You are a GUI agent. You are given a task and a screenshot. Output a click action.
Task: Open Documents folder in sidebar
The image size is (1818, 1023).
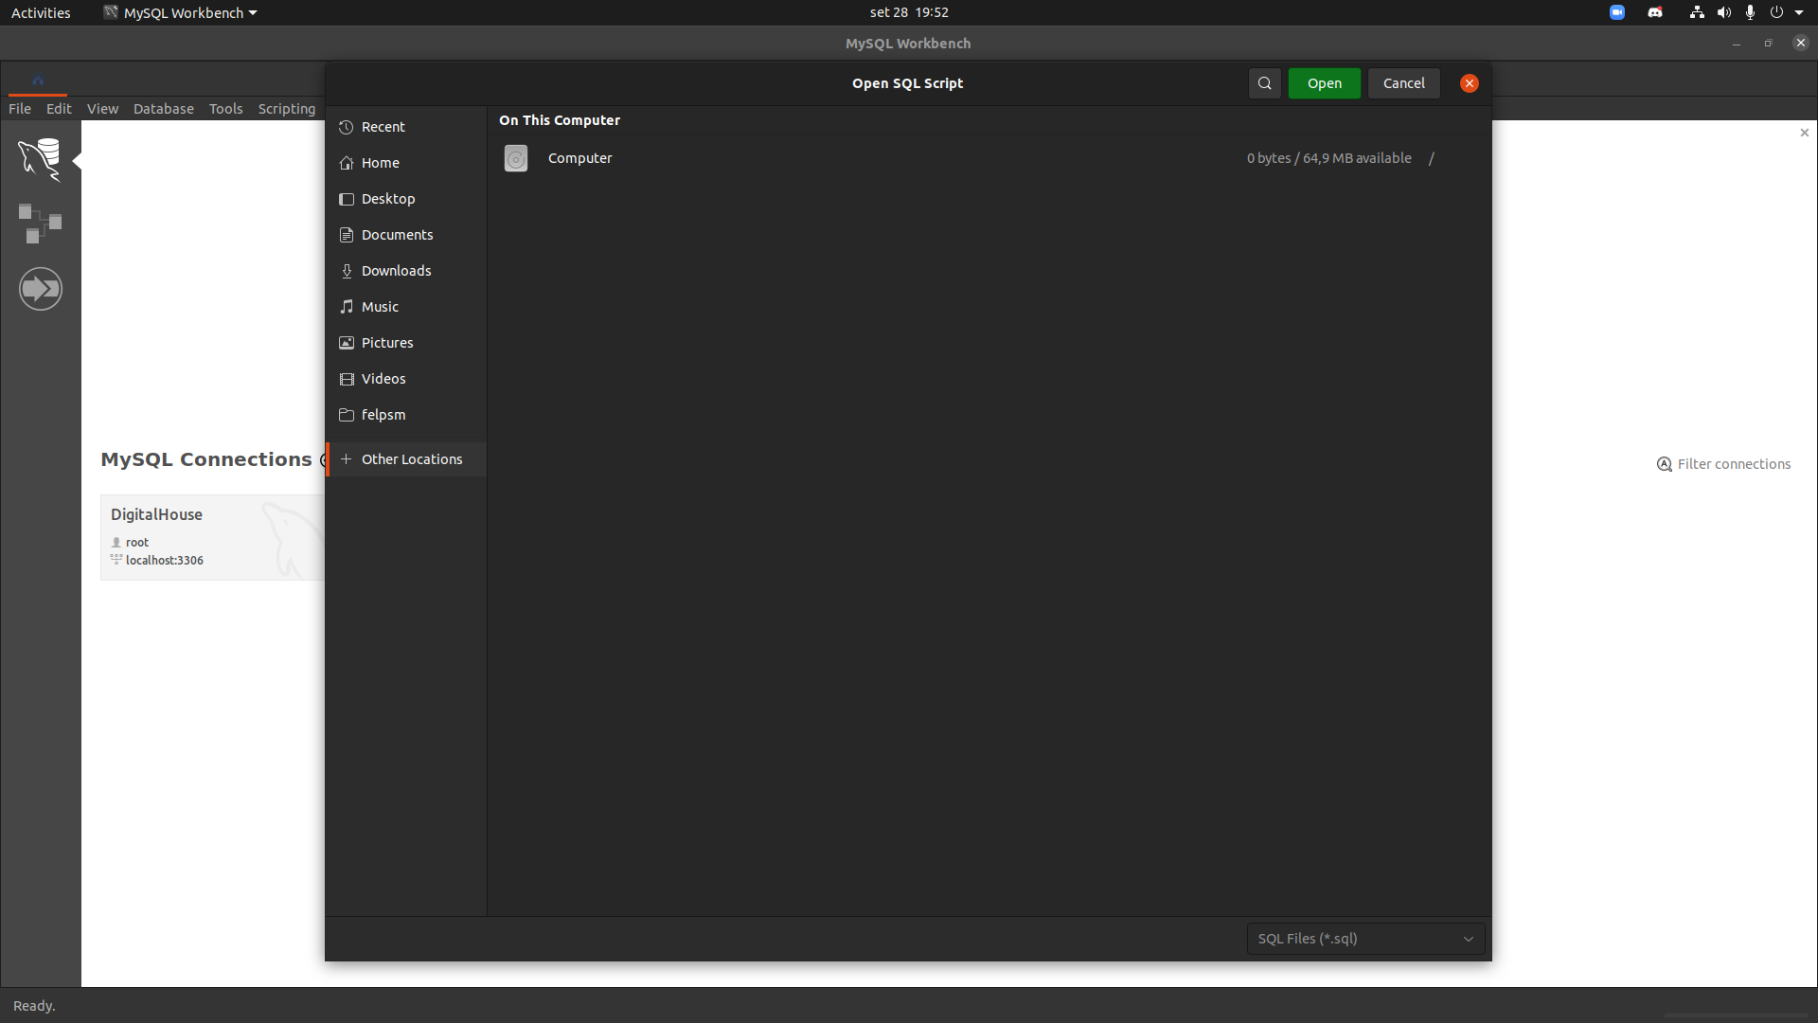[x=406, y=235]
